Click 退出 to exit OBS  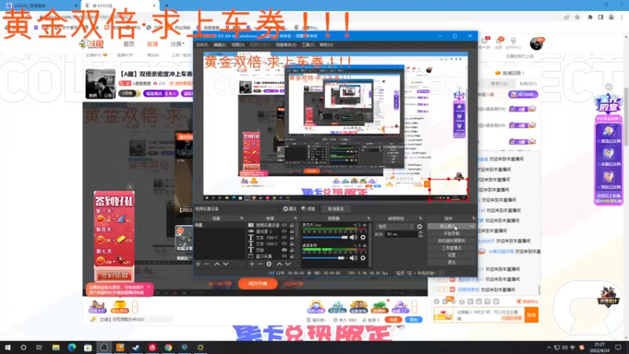pos(451,263)
